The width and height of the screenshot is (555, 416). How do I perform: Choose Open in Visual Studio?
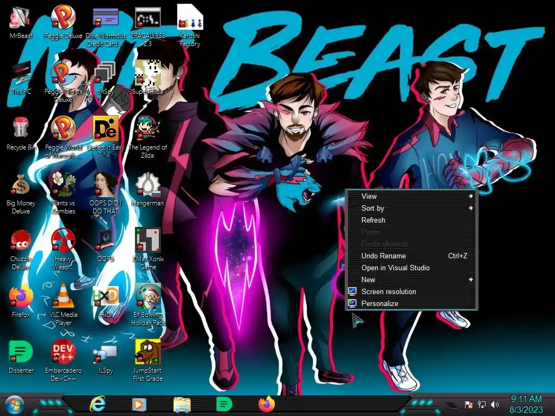pyautogui.click(x=411, y=268)
